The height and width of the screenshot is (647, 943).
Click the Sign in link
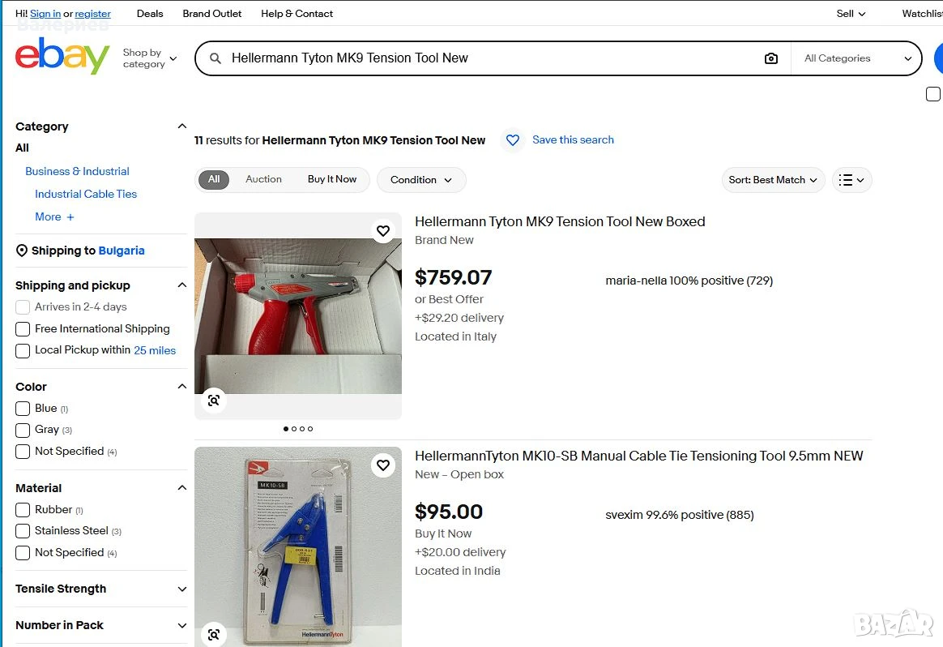[x=45, y=13]
